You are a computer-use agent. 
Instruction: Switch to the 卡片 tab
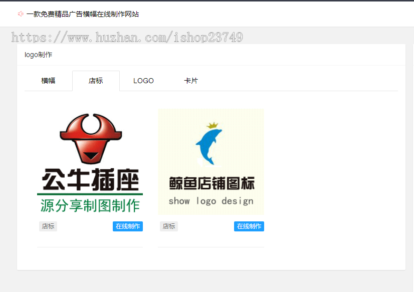point(191,81)
